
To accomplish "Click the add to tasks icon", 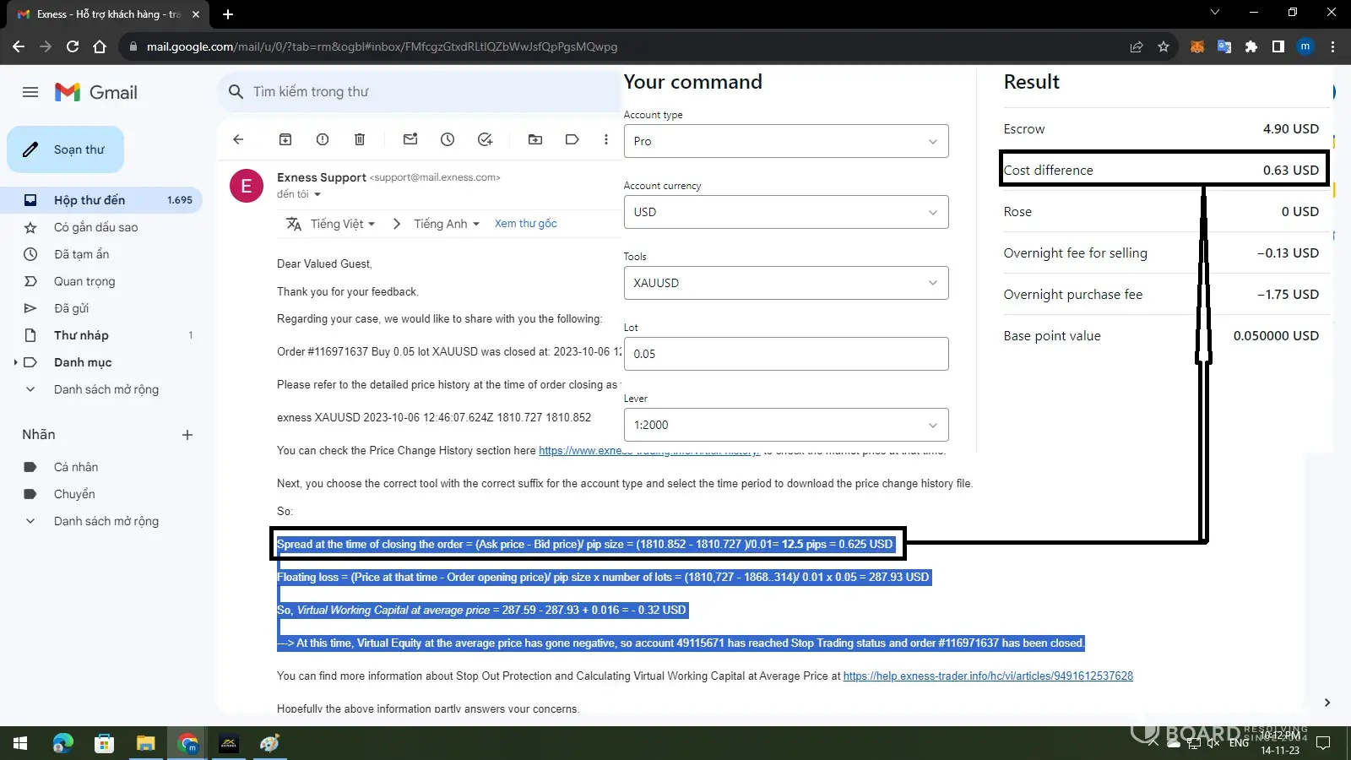I will point(485,139).
